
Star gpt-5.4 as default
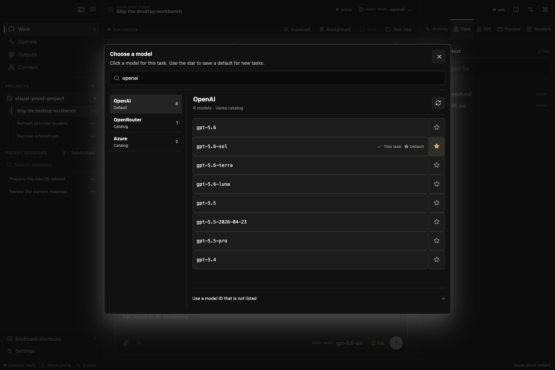pyautogui.click(x=437, y=259)
